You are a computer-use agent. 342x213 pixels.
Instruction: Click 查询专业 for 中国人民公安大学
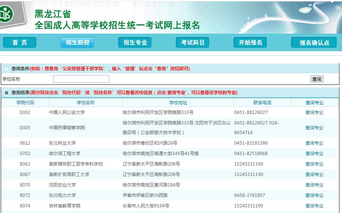tap(314, 112)
